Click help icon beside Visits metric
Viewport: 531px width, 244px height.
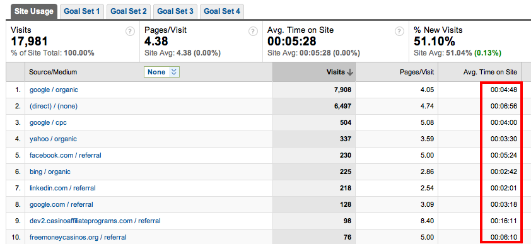pos(130,32)
